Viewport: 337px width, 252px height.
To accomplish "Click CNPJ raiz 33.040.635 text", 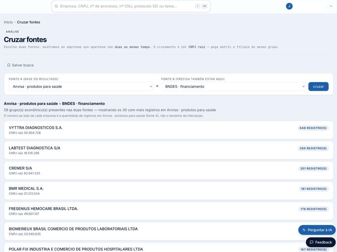I will (25, 234).
